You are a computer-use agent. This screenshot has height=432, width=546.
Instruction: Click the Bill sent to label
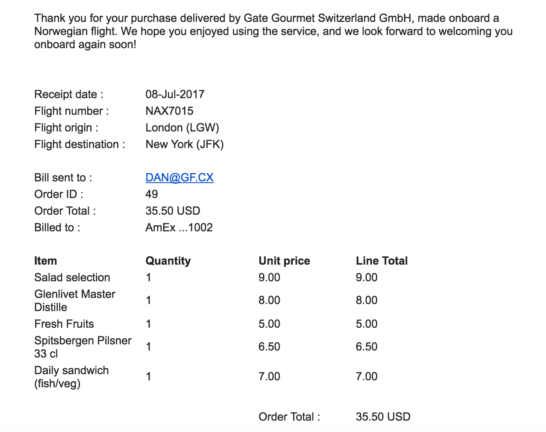click(x=63, y=177)
